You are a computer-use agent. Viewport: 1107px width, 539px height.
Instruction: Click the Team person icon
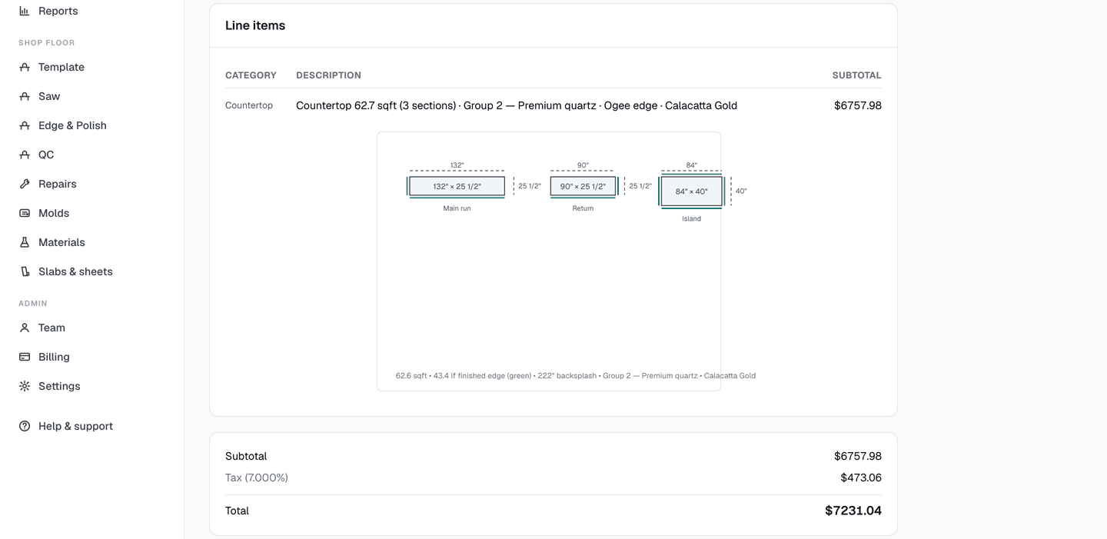pyautogui.click(x=25, y=328)
